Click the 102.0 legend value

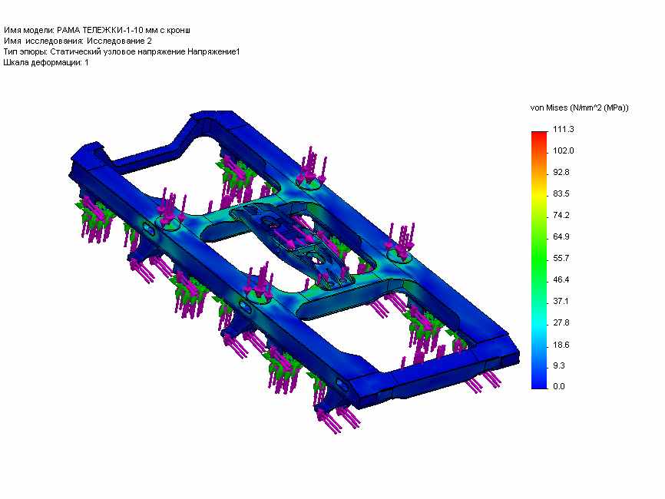tap(564, 150)
